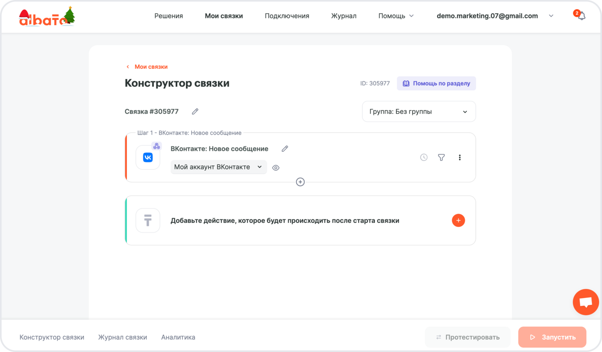Image resolution: width=602 pixels, height=352 pixels.
Task: Go to the Подключения section
Action: coord(287,16)
